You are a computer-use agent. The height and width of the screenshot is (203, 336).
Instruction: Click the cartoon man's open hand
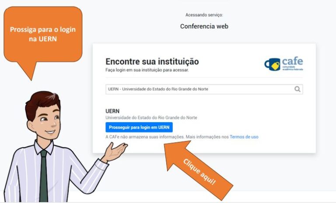115,152
